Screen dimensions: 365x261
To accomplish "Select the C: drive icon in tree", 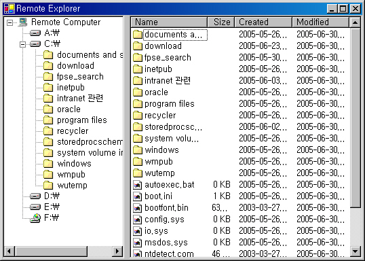I will 35,44.
